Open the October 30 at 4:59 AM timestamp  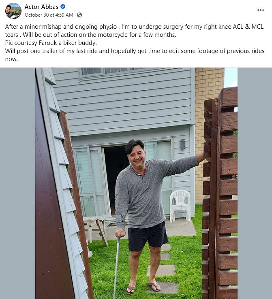pos(49,15)
